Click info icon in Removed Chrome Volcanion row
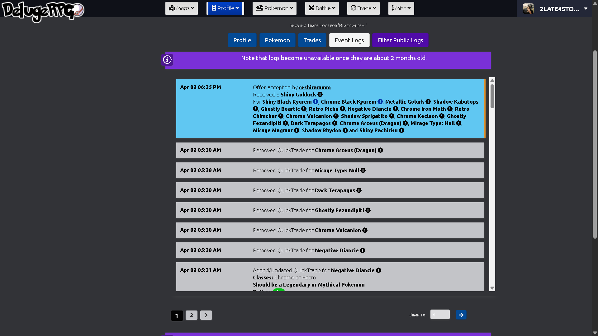 coord(365,230)
